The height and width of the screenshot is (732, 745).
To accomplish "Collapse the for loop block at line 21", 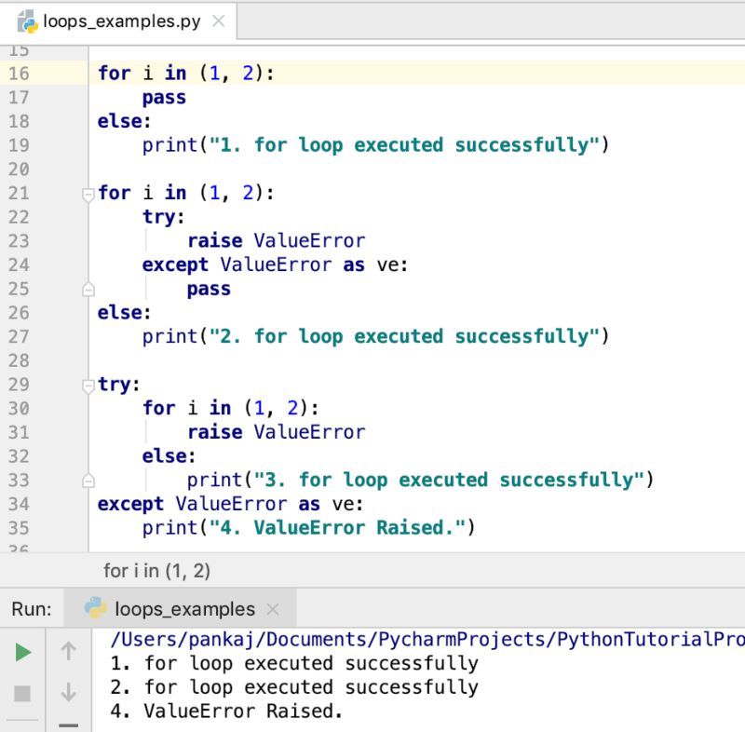I will coord(88,192).
